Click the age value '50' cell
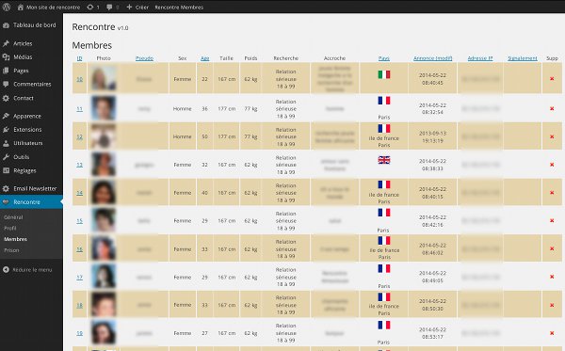Screen dimensions: 565x351 204,136
